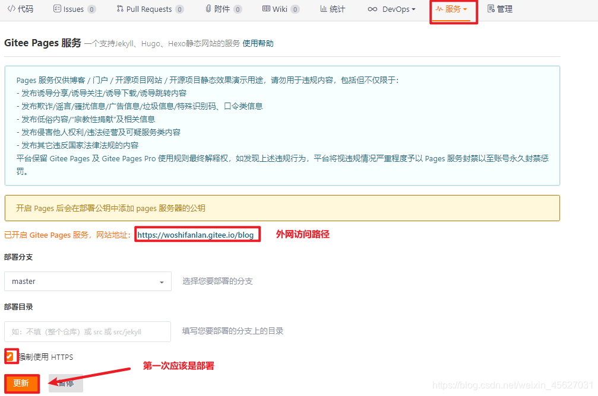Click the Pull Requests count badge 0
Viewport: 598px width, 396px height.
coord(179,9)
